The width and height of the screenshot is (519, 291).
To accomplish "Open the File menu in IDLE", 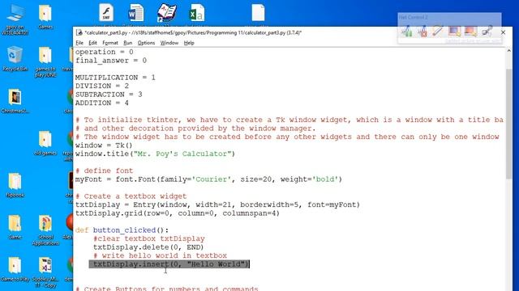I will pos(79,43).
